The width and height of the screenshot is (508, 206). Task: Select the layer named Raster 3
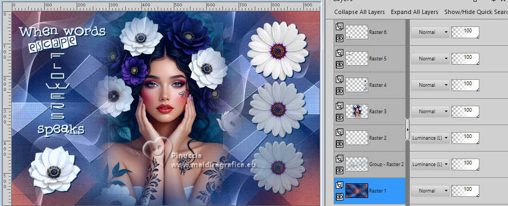(378, 111)
